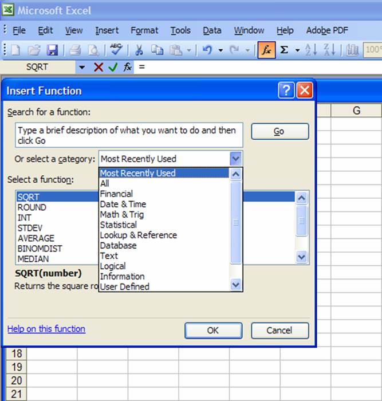Image resolution: width=382 pixels, height=401 pixels.
Task: Open the Redo history dropdown arrow
Action: coord(247,50)
